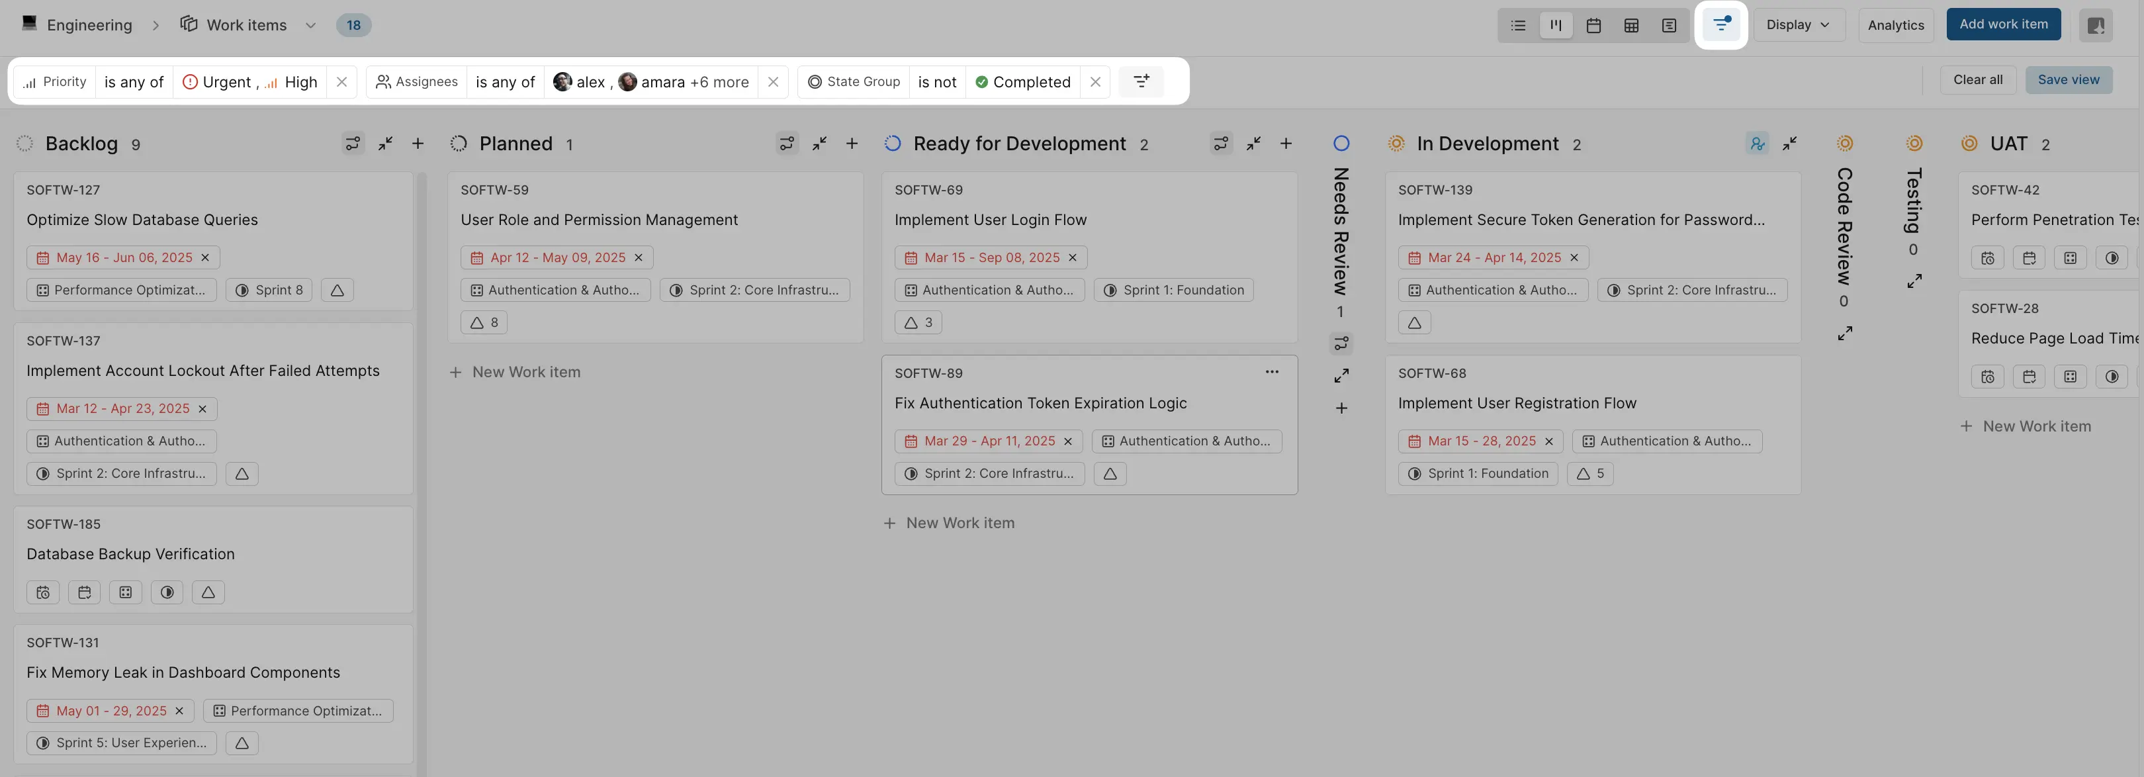Expand Work items dropdown chevron
The width and height of the screenshot is (2144, 777).
(310, 25)
